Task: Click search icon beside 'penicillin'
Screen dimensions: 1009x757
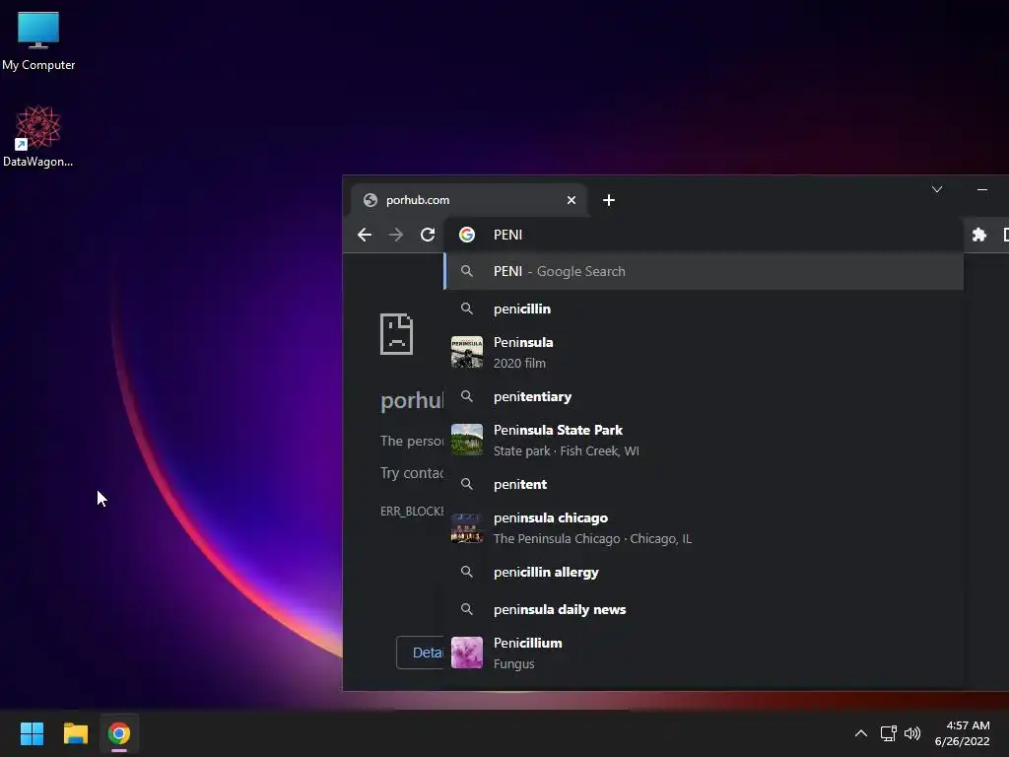Action: 467,309
